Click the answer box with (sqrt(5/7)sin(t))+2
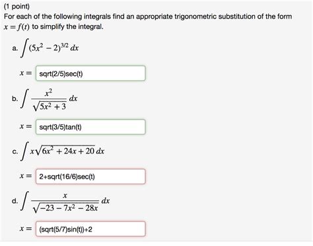313x246 pixels. [90, 229]
